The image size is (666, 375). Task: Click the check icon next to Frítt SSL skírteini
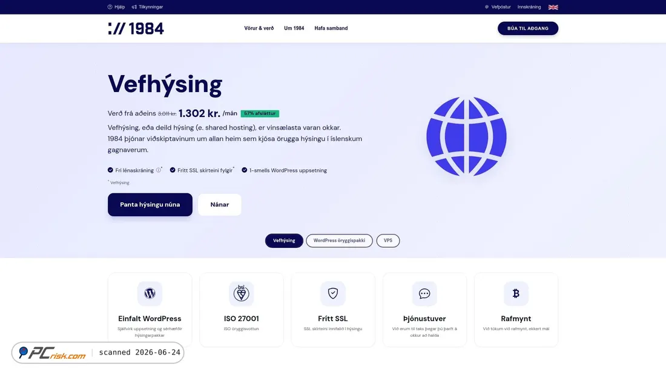tap(173, 170)
